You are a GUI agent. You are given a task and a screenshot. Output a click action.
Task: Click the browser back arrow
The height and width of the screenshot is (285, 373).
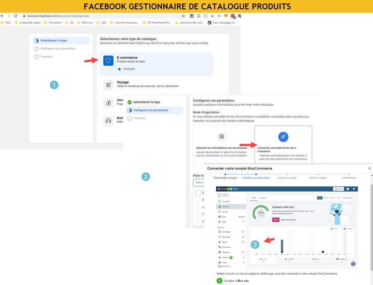2,16
